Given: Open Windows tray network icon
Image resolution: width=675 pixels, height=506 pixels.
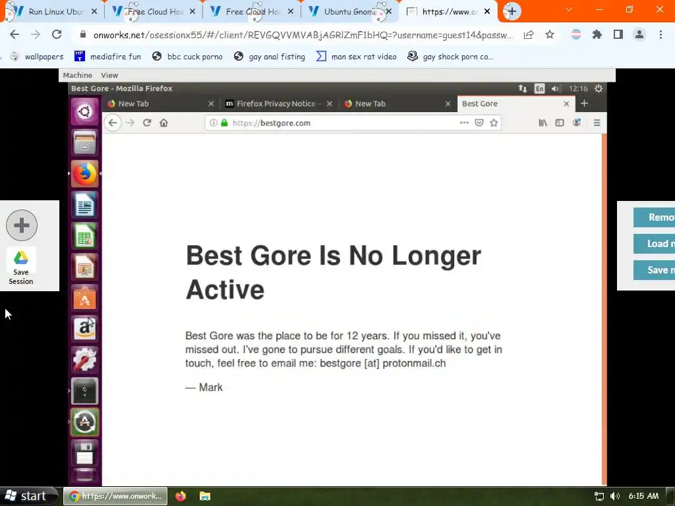Looking at the screenshot, I should point(599,496).
